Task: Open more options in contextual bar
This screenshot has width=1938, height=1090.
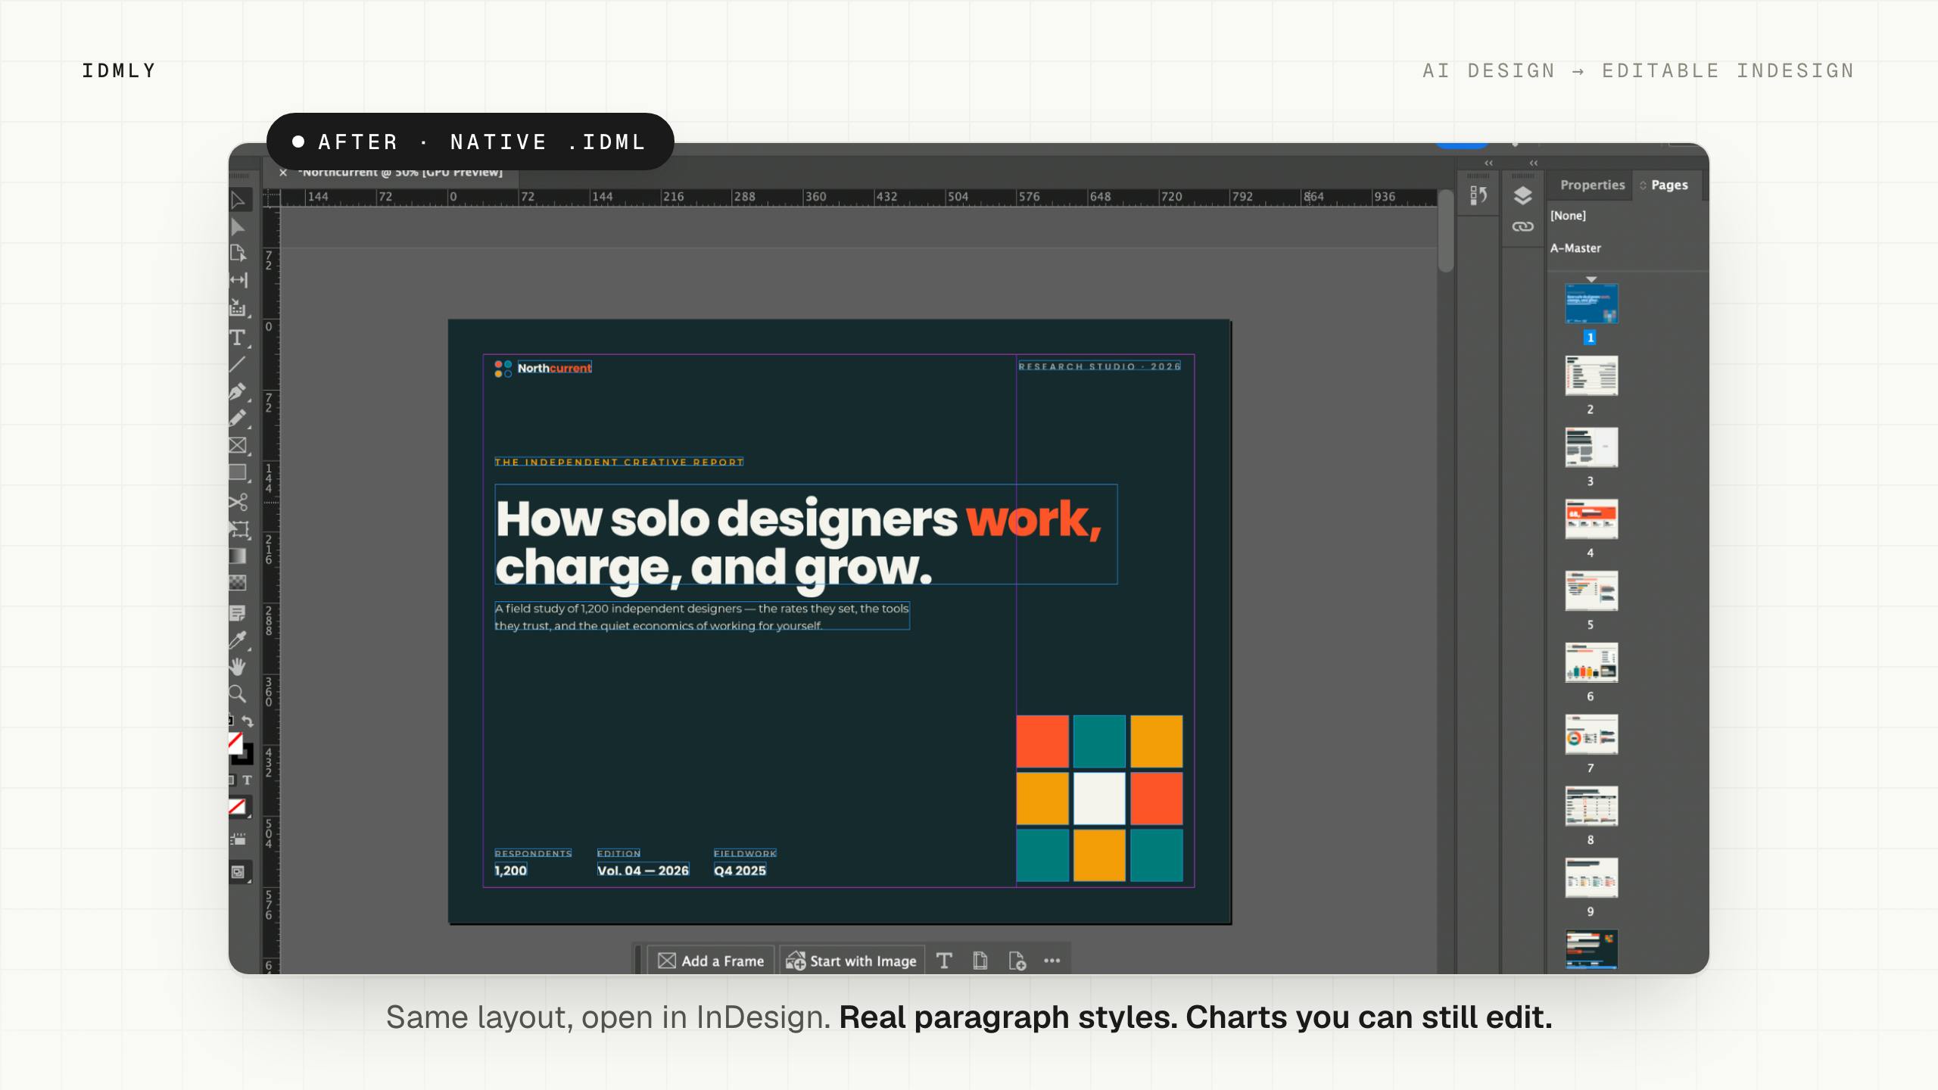Action: point(1052,961)
